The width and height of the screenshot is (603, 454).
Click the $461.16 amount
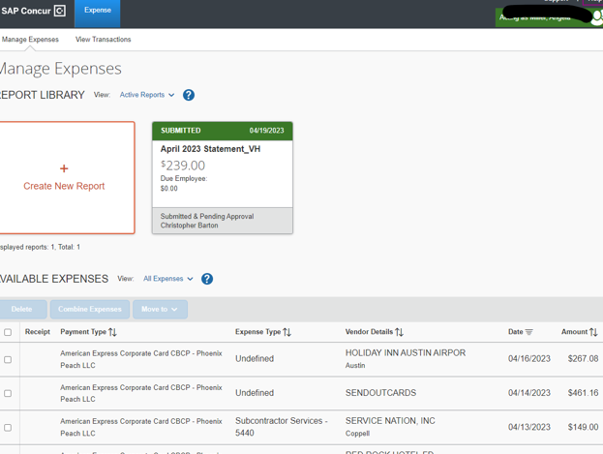(583, 393)
